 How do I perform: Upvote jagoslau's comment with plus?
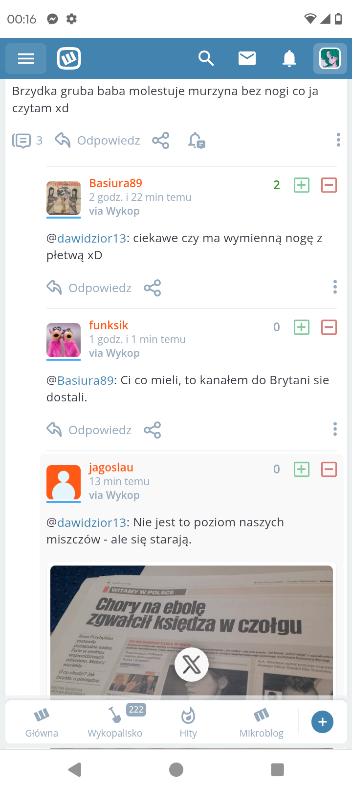[x=302, y=469]
